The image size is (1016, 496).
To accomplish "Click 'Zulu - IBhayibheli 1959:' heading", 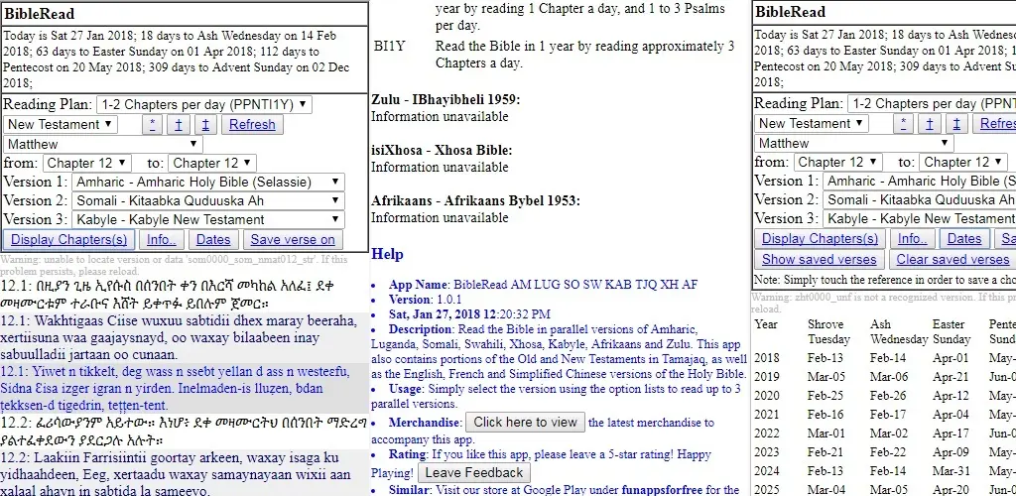I will 445,100.
